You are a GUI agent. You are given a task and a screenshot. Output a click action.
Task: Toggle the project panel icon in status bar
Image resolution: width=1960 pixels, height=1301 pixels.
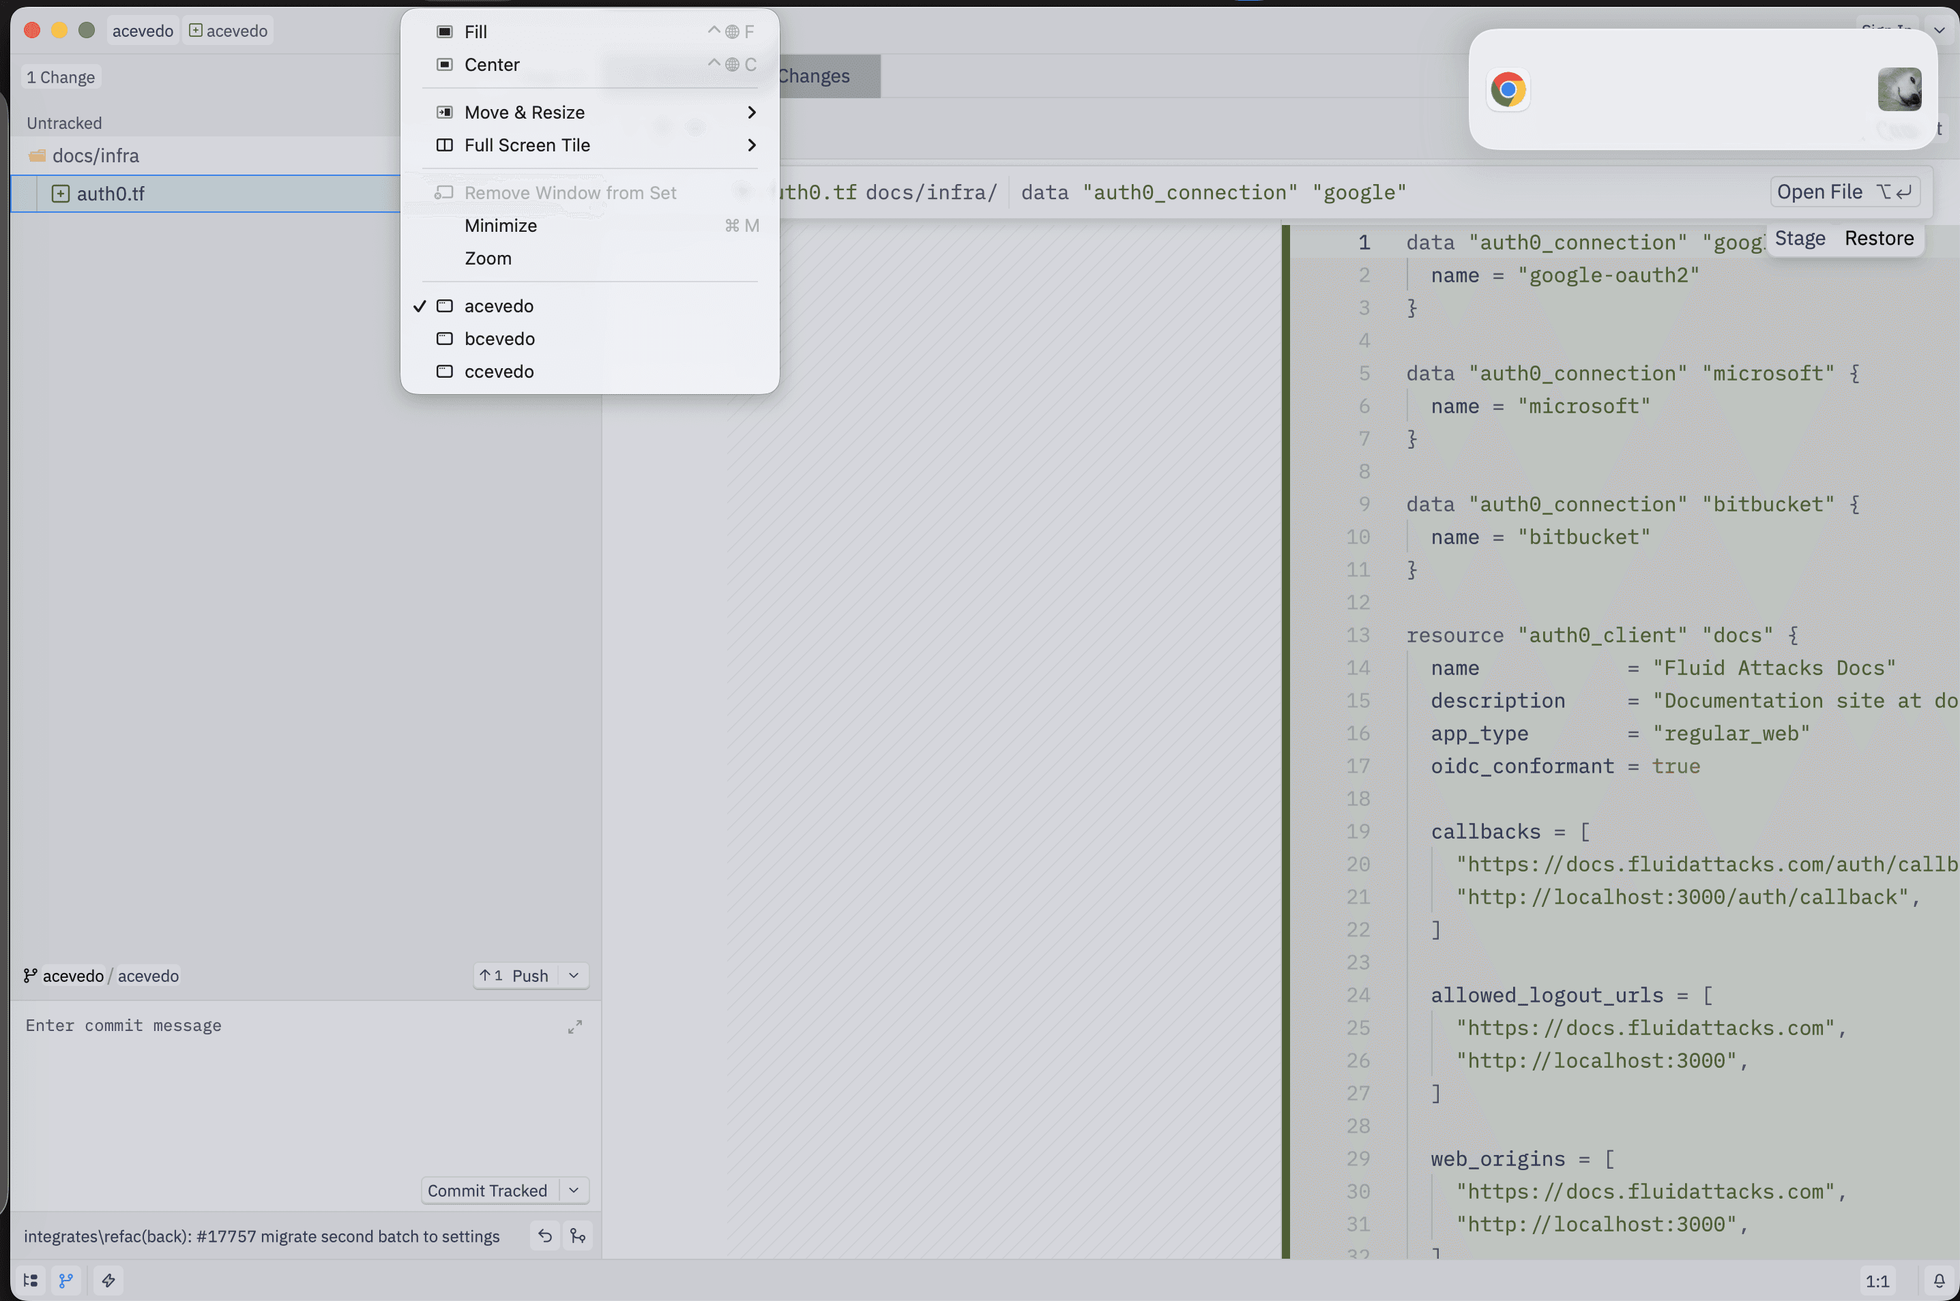point(31,1281)
